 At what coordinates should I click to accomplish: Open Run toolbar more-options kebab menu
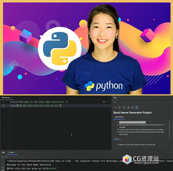10,157
